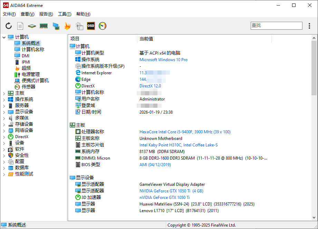The width and height of the screenshot is (318, 229).
Task: Click the Microsoft Windows 10 Pro link
Action: click(163, 60)
